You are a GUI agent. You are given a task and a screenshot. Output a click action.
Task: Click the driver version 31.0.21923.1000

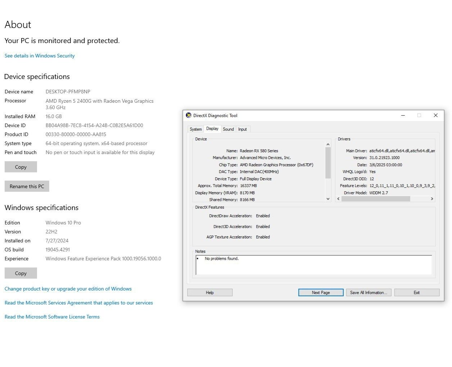[384, 158]
